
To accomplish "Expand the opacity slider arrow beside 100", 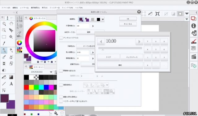I will (x=93, y=26).
